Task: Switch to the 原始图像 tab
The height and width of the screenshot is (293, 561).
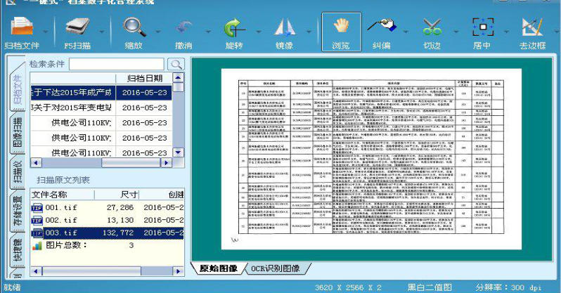Action: (217, 268)
